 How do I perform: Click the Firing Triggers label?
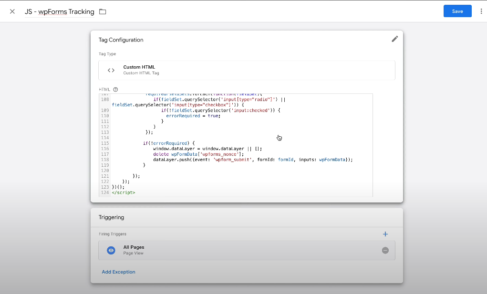click(x=113, y=234)
